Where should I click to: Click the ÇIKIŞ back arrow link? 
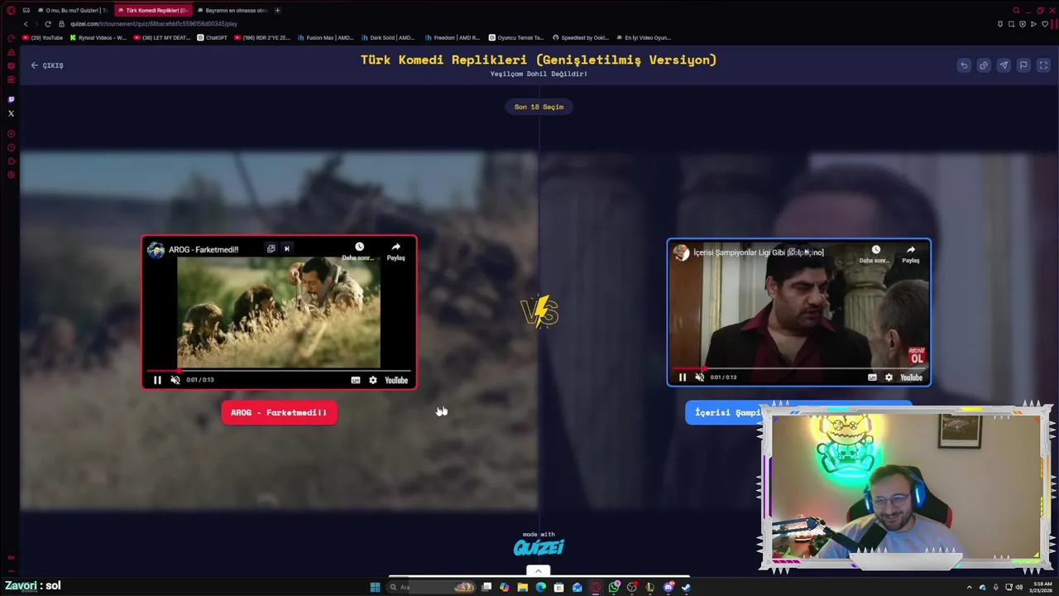click(47, 65)
